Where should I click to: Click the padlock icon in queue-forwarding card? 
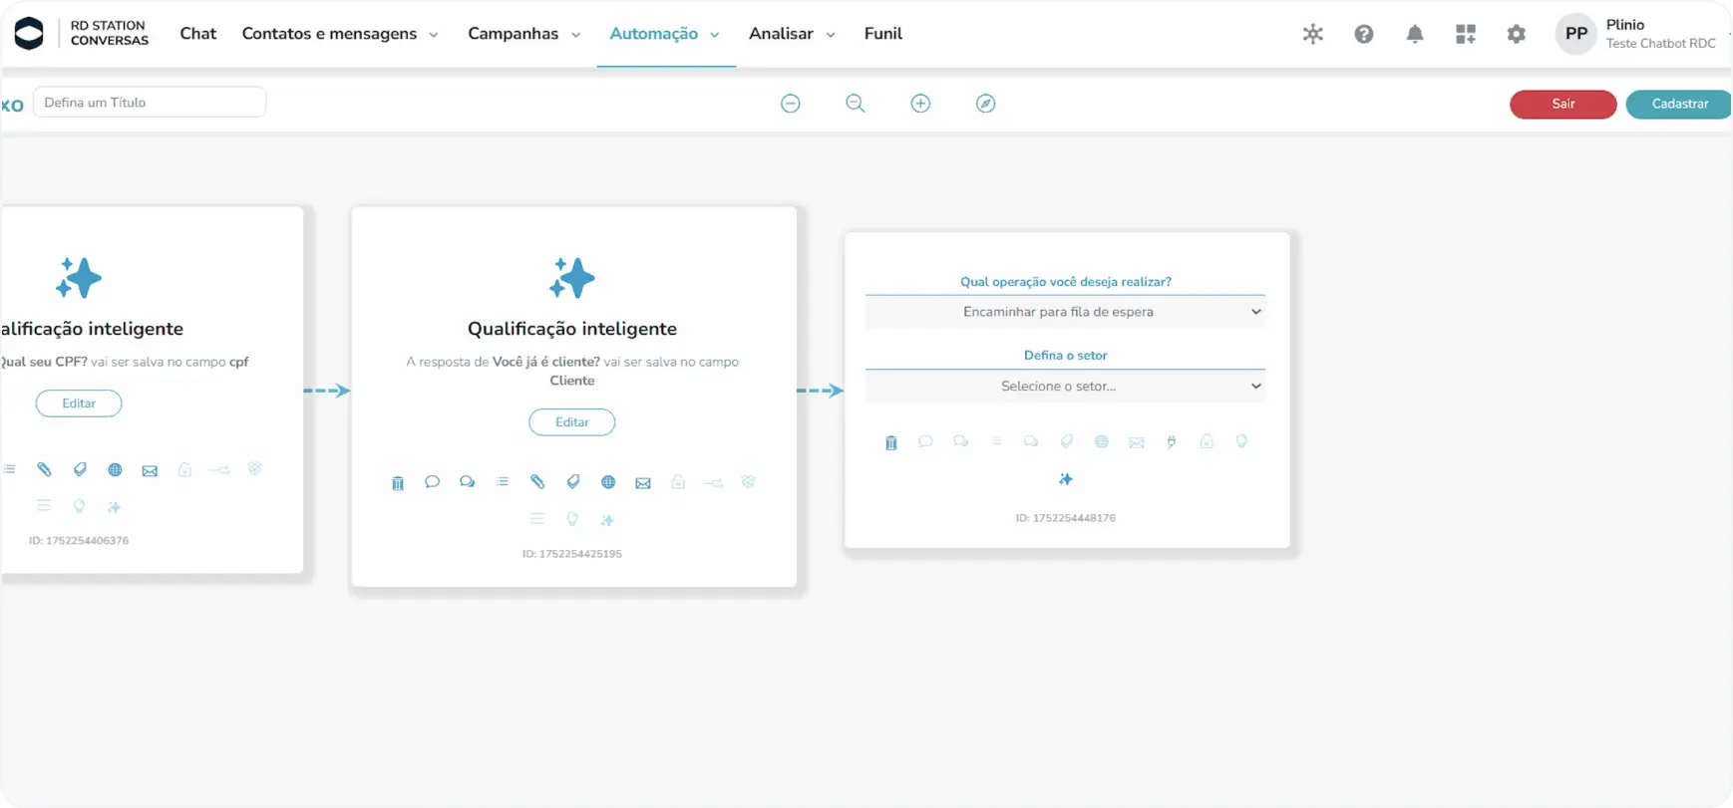tap(1207, 441)
